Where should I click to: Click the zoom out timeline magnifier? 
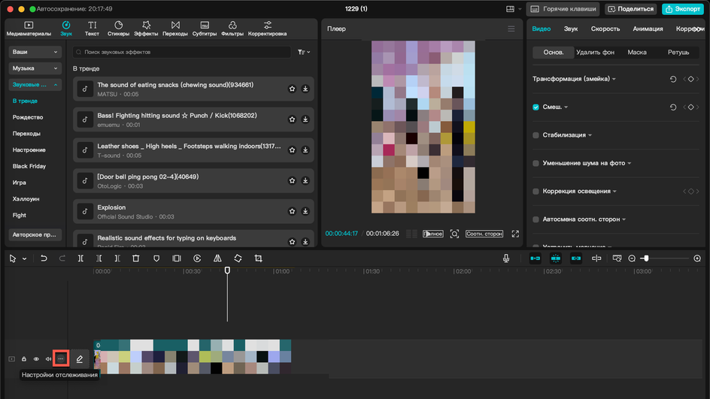click(x=632, y=258)
